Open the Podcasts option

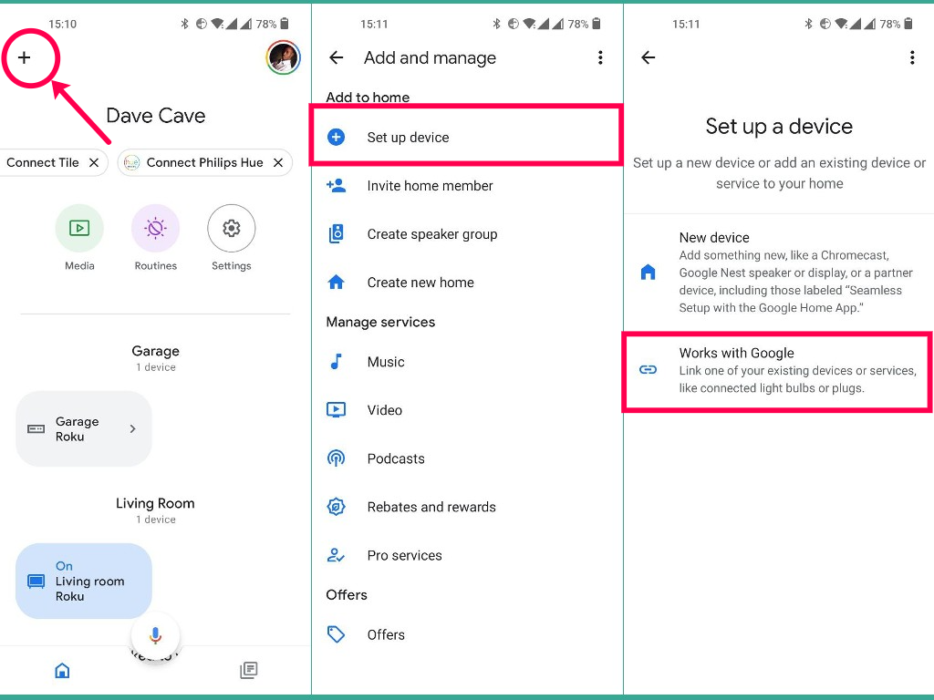[466, 458]
